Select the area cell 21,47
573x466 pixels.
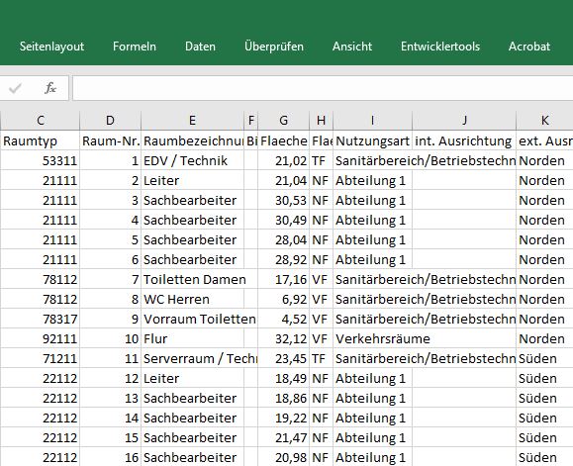tap(284, 437)
